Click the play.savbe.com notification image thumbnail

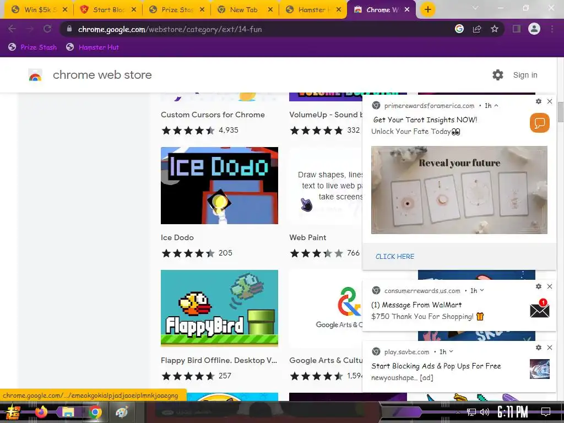point(540,369)
